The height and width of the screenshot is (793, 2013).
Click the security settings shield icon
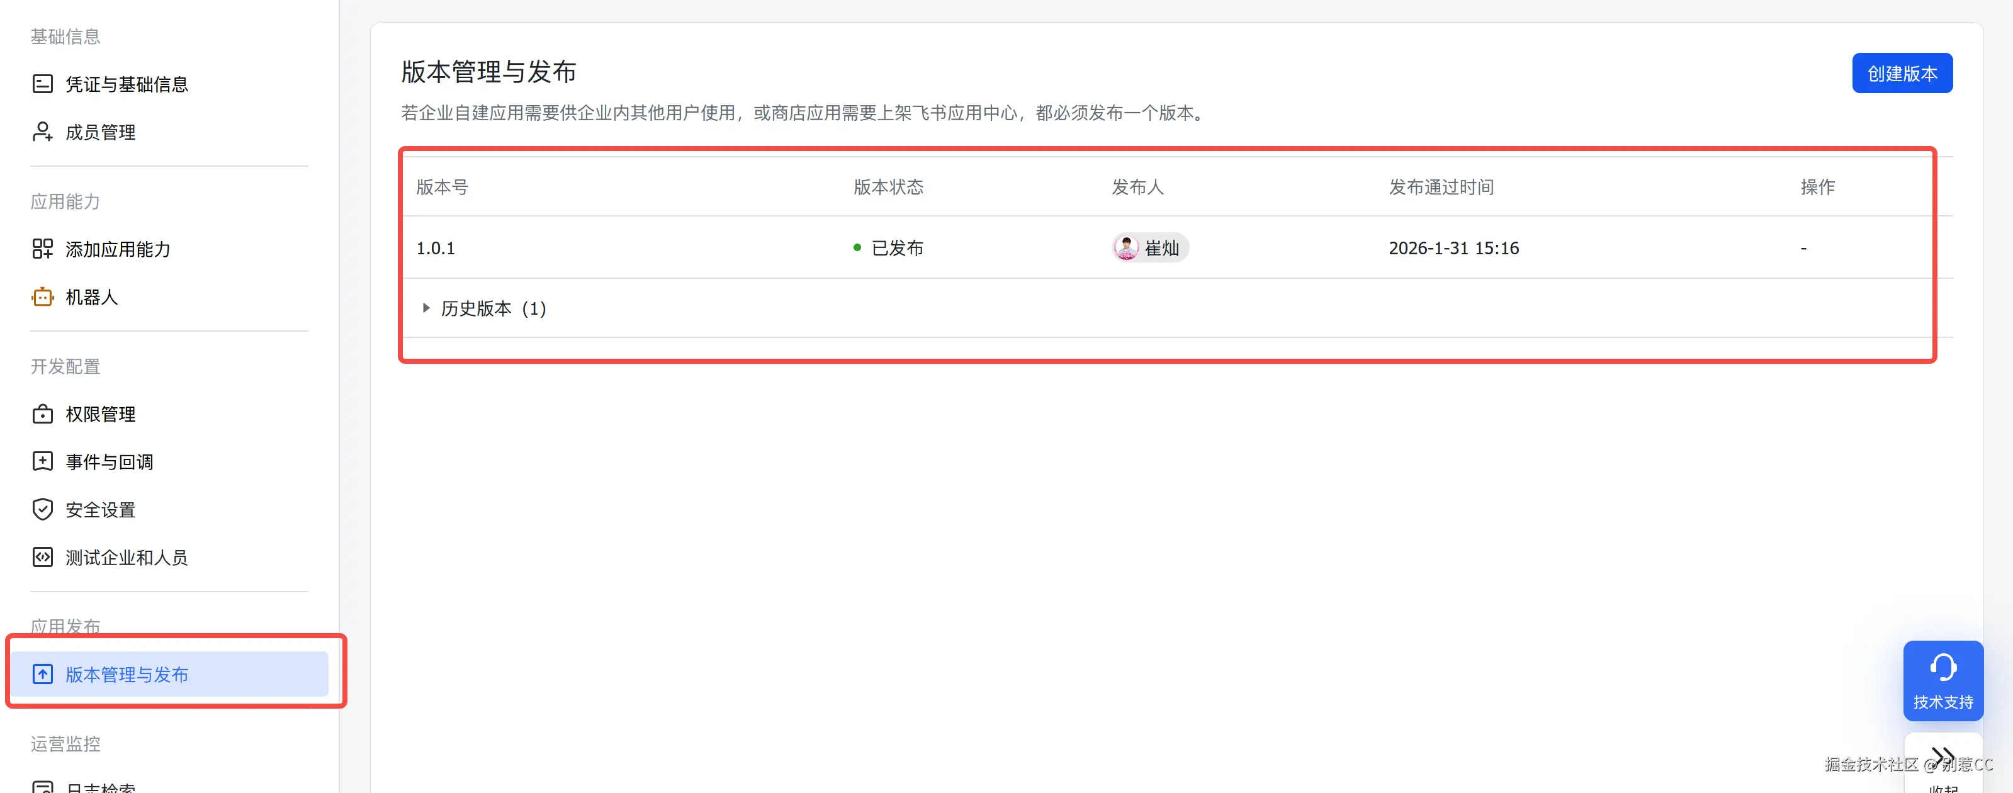tap(42, 509)
